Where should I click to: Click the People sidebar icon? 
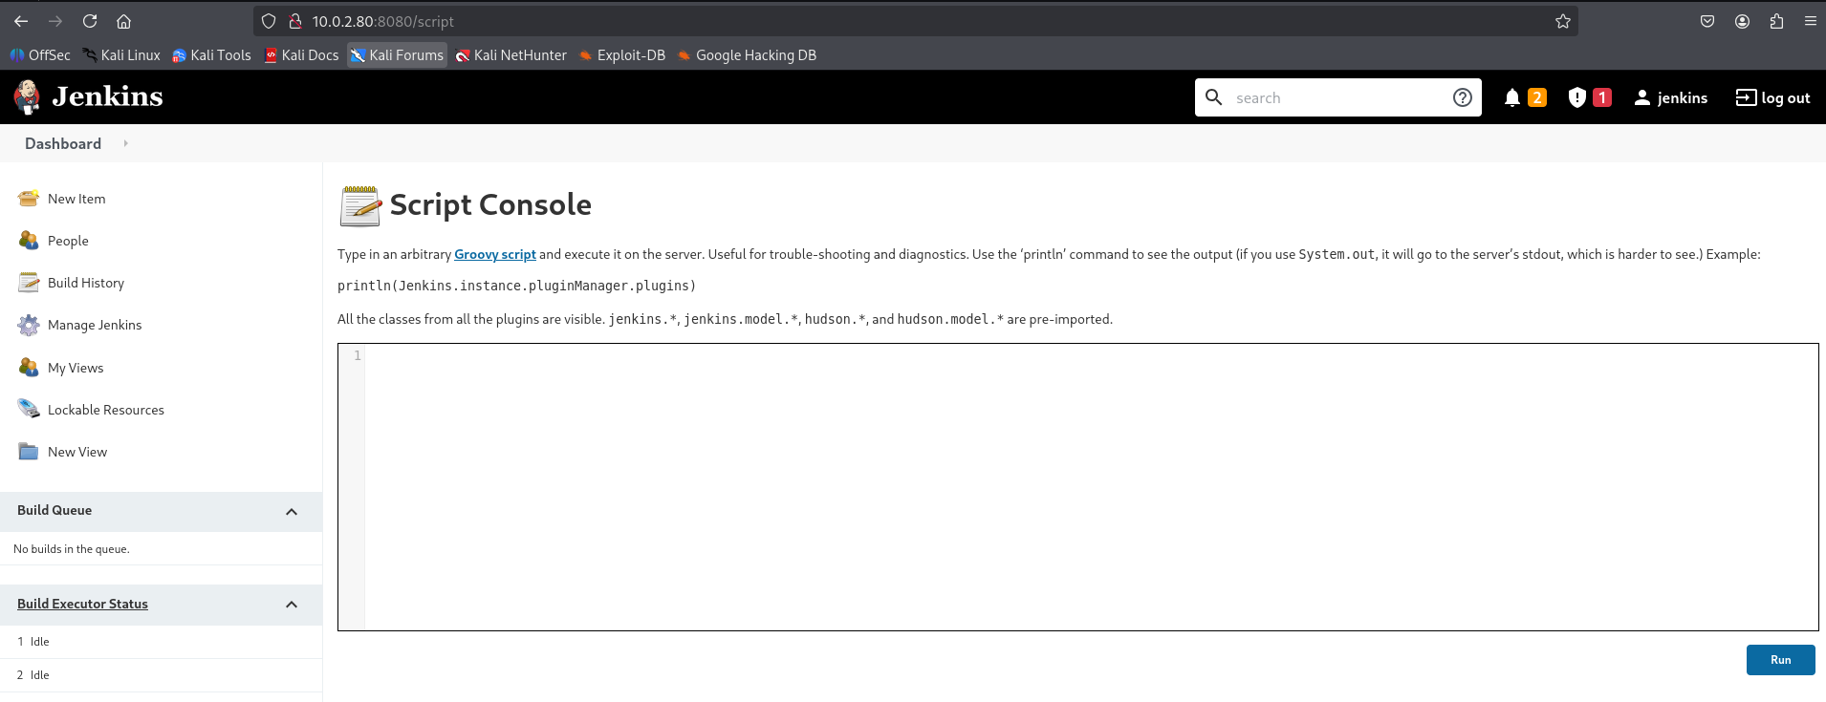pyautogui.click(x=29, y=241)
